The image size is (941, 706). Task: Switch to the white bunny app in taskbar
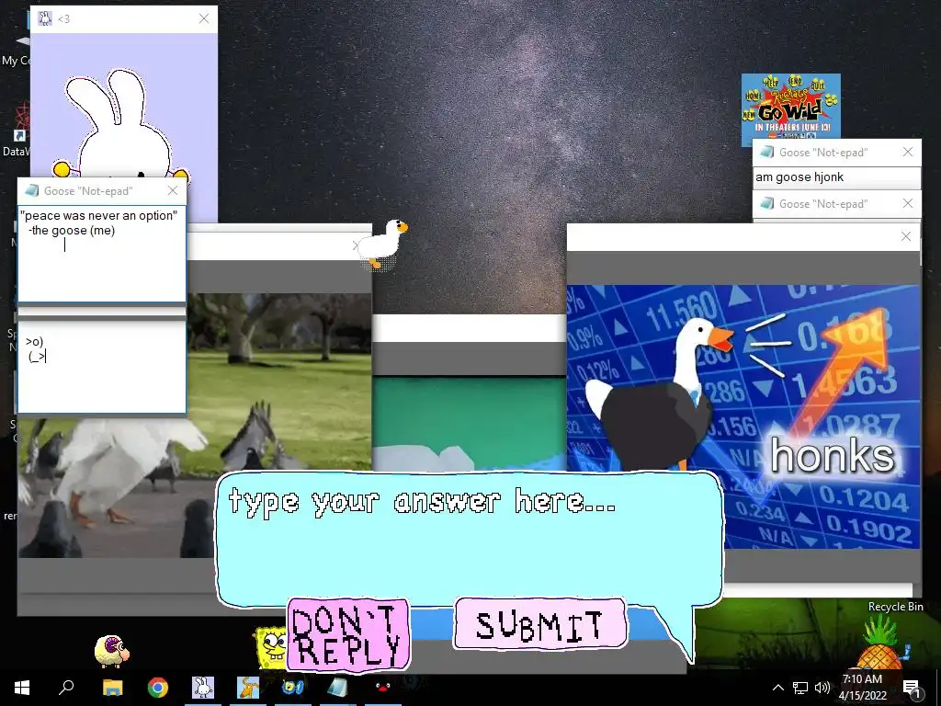(203, 688)
